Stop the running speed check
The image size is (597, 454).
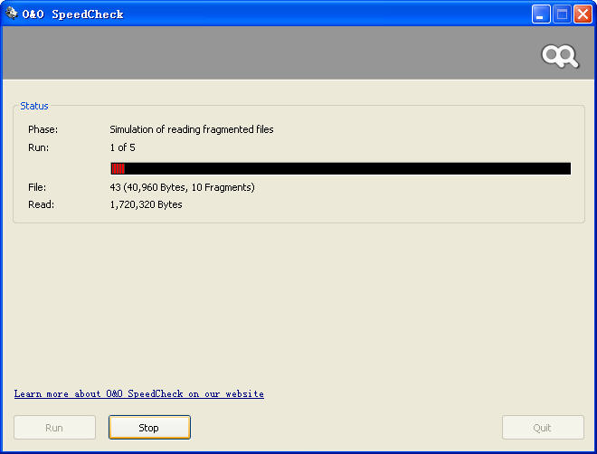pos(149,428)
